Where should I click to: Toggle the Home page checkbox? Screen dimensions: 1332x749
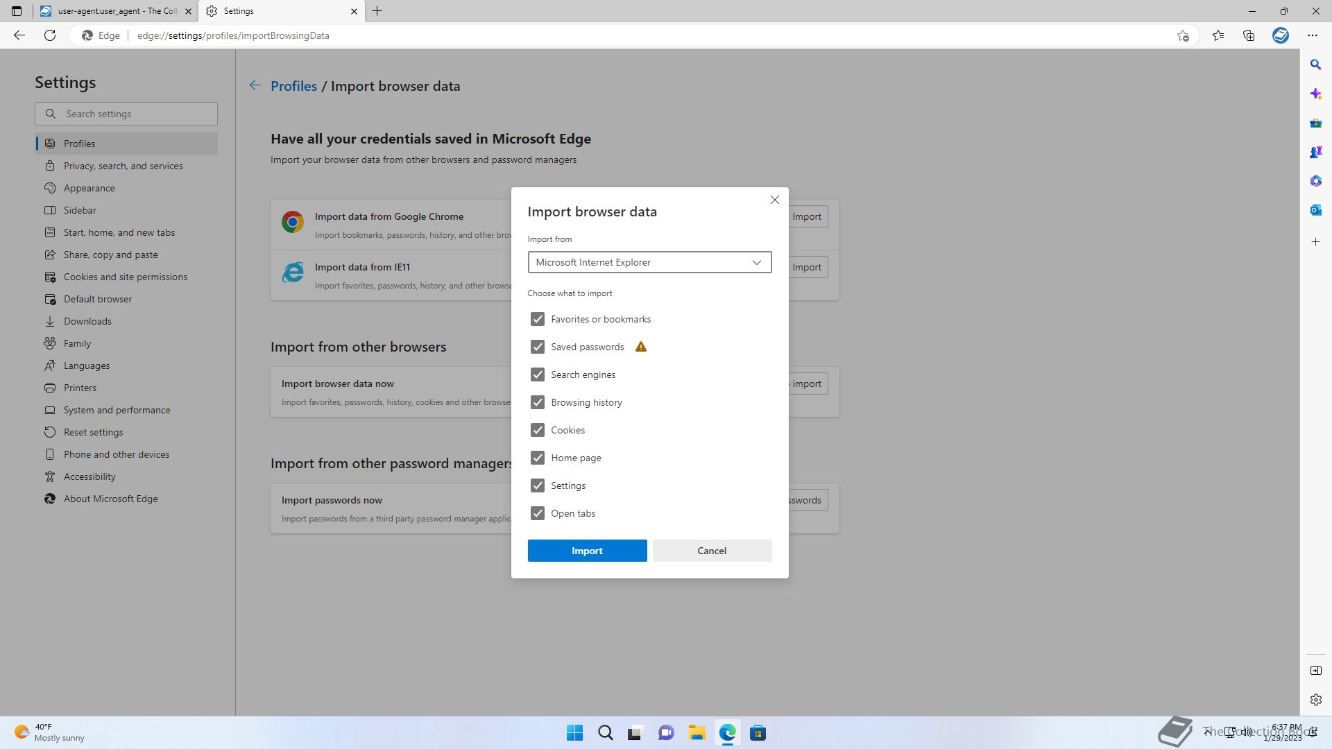538,458
